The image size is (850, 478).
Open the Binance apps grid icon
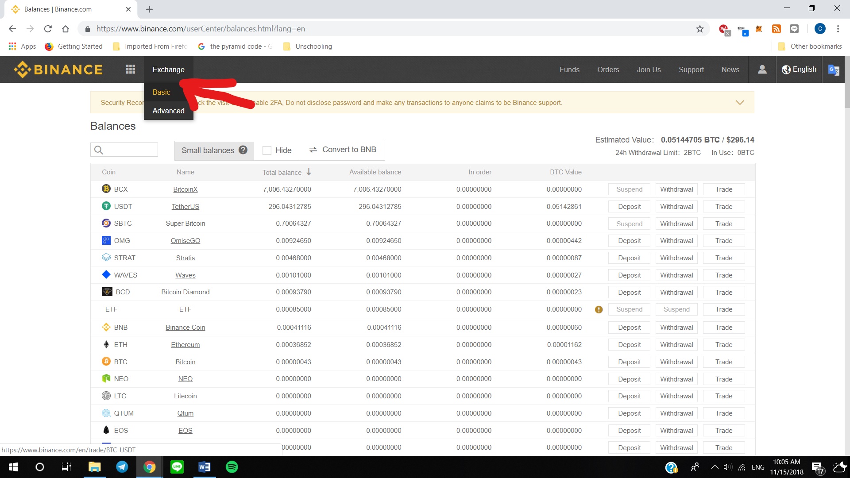point(130,69)
